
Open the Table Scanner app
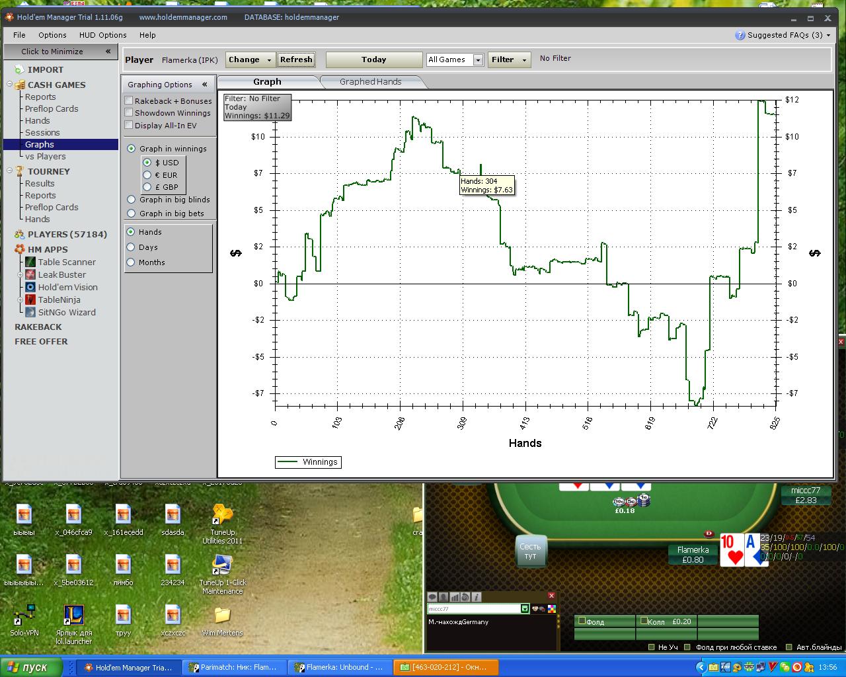[60, 262]
